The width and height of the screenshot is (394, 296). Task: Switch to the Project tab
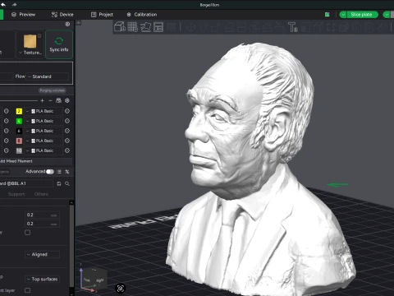(x=102, y=15)
